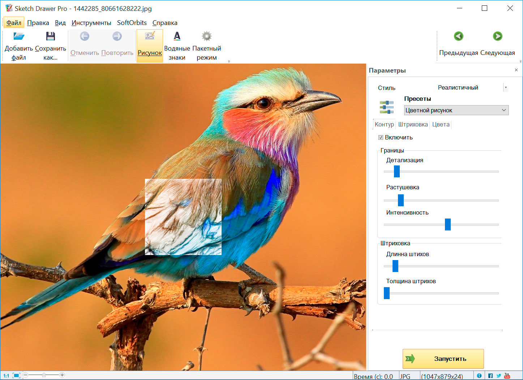Open the YouTube icon in status bar

[x=507, y=375]
